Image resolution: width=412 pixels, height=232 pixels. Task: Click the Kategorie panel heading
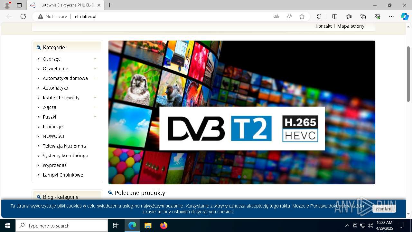coord(54,47)
